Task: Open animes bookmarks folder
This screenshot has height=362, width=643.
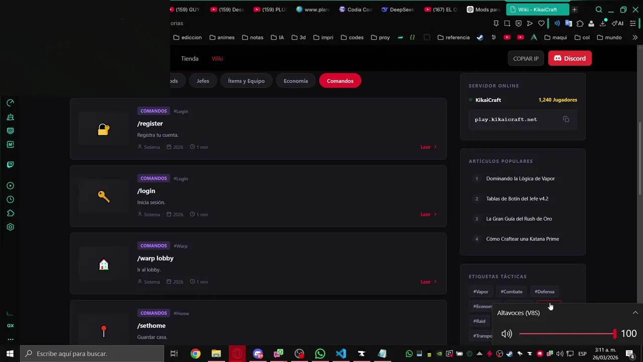Action: (222, 37)
